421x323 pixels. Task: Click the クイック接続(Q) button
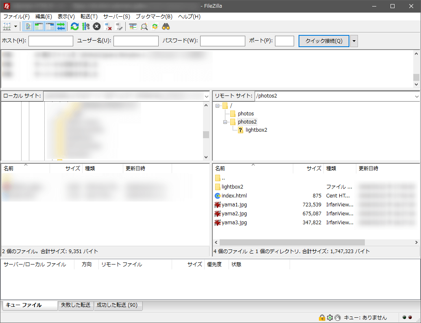click(x=324, y=41)
